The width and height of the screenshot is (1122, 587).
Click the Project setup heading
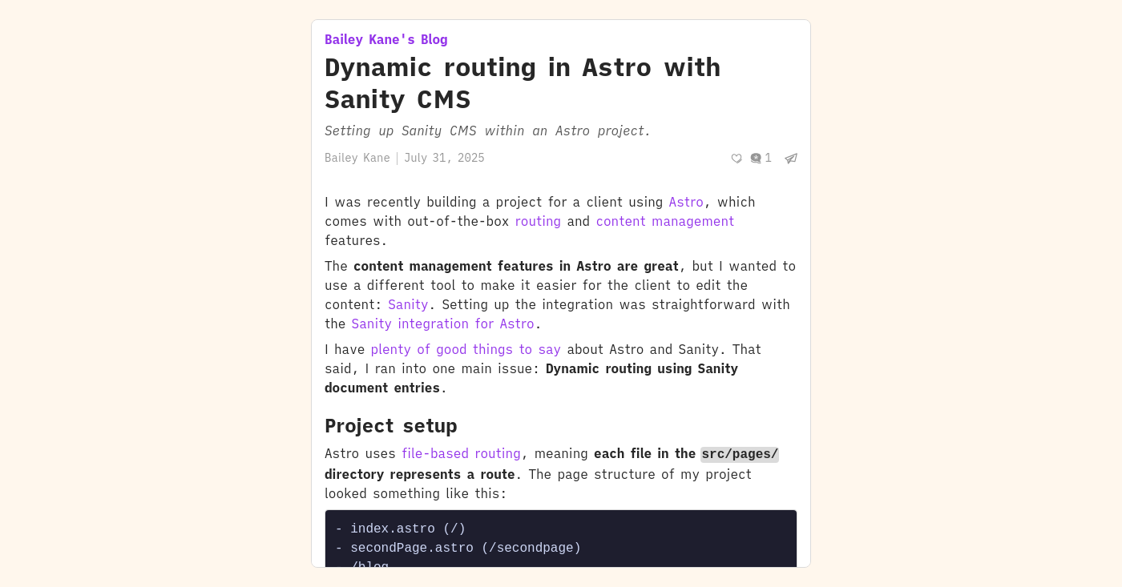(x=391, y=426)
